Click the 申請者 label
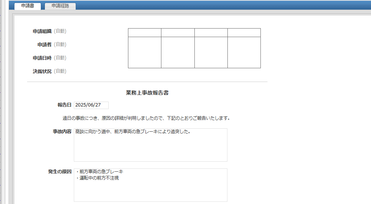 [x=44, y=45]
